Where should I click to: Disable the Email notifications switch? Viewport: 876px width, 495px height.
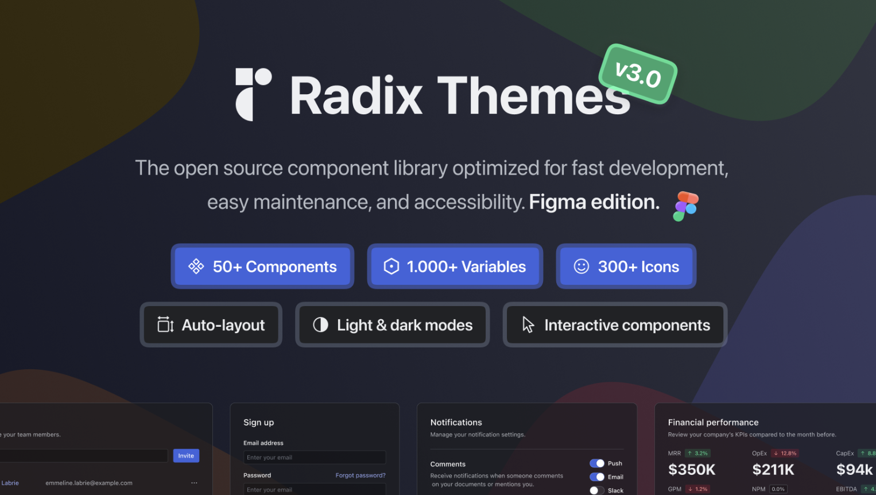pos(597,477)
